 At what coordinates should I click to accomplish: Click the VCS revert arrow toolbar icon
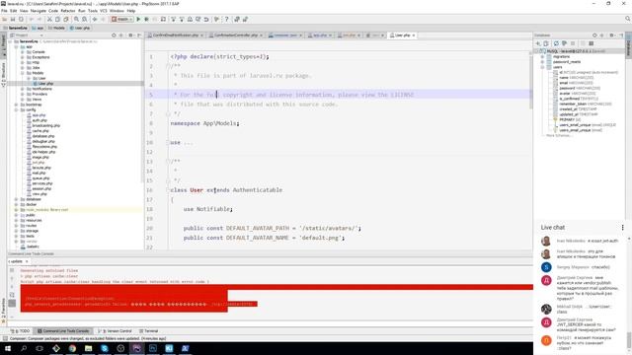point(206,19)
